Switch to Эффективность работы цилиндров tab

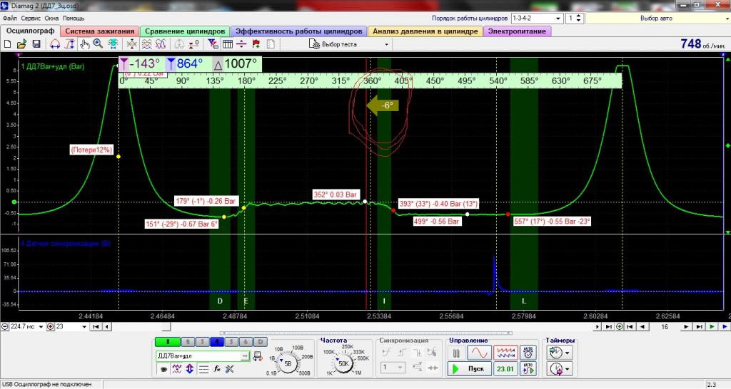pos(299,31)
